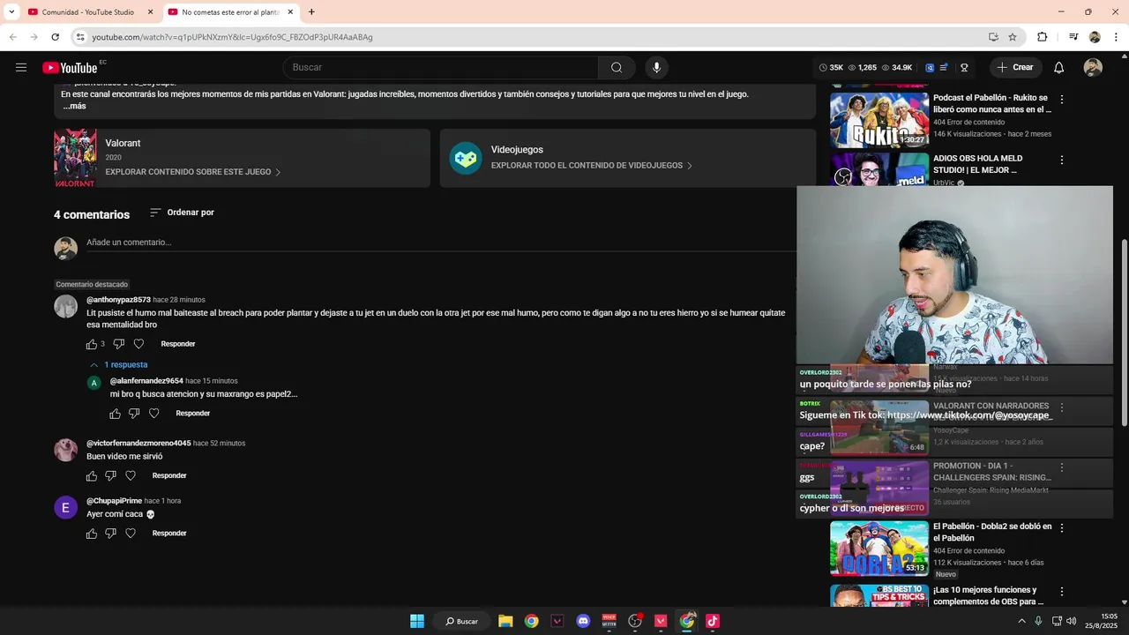
Task: Reply to anthonypaz8573's comment
Action: (178, 344)
